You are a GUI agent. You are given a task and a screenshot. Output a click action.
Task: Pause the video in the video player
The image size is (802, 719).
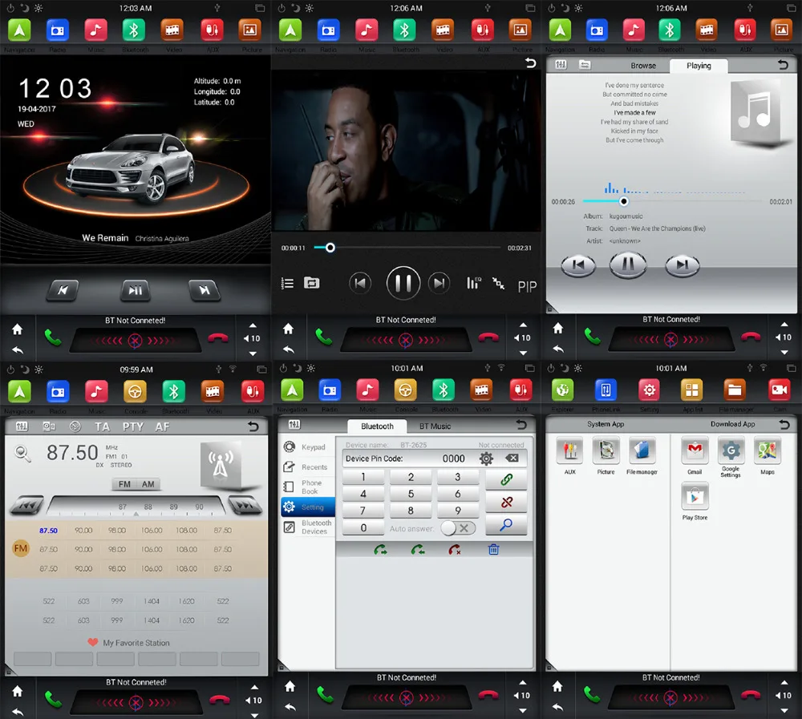point(403,283)
